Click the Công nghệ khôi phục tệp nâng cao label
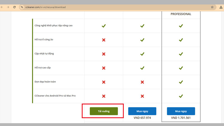This screenshot has height=126, width=224. (53, 25)
